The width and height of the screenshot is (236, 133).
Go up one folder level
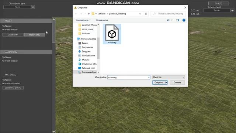pyautogui.click(x=89, y=14)
